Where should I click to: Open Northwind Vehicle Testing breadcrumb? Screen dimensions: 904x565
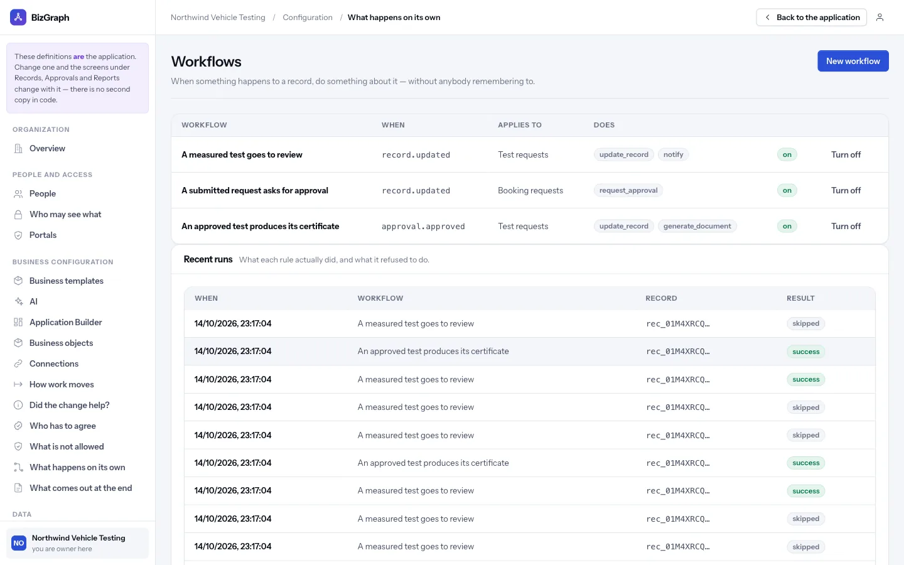pos(218,18)
